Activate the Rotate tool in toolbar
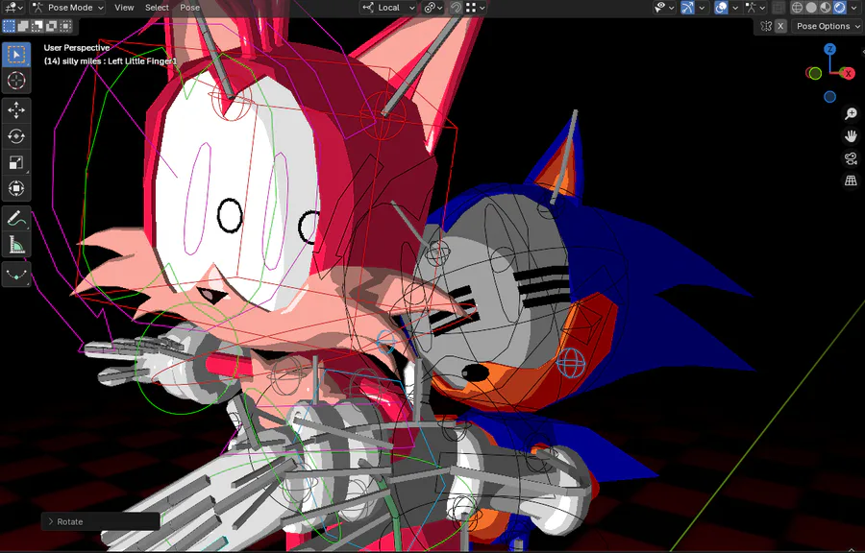The image size is (865, 553). click(x=16, y=136)
